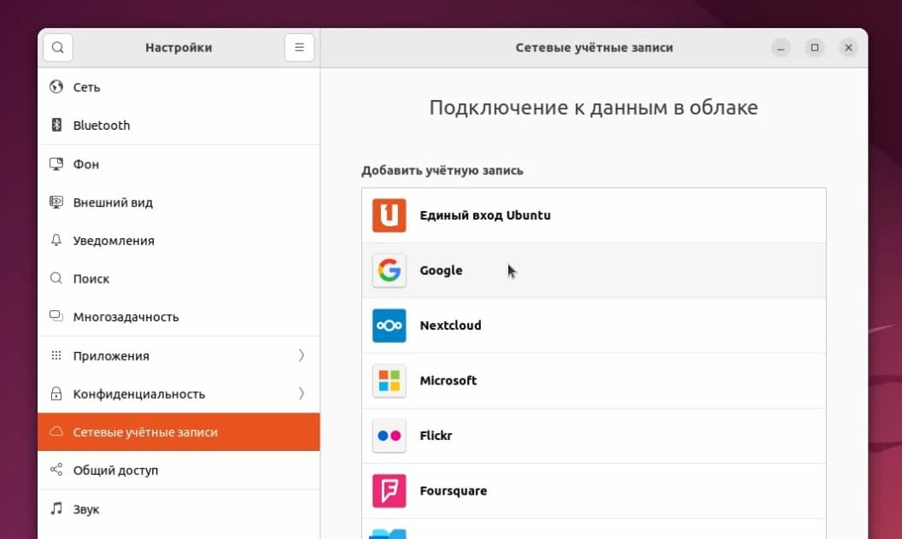Click the magnifier icon beside Поиск

(x=56, y=278)
